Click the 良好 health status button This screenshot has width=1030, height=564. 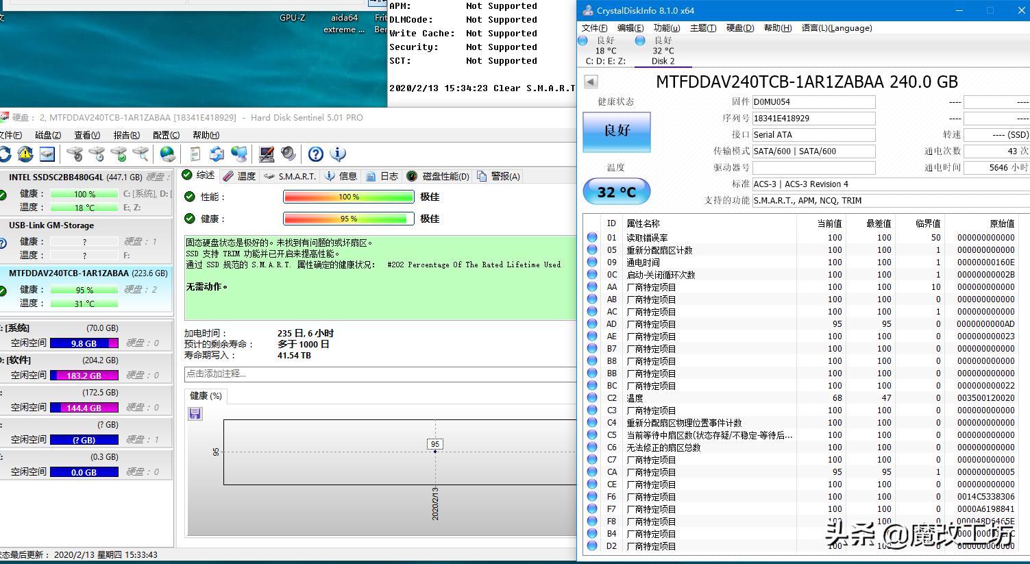615,132
